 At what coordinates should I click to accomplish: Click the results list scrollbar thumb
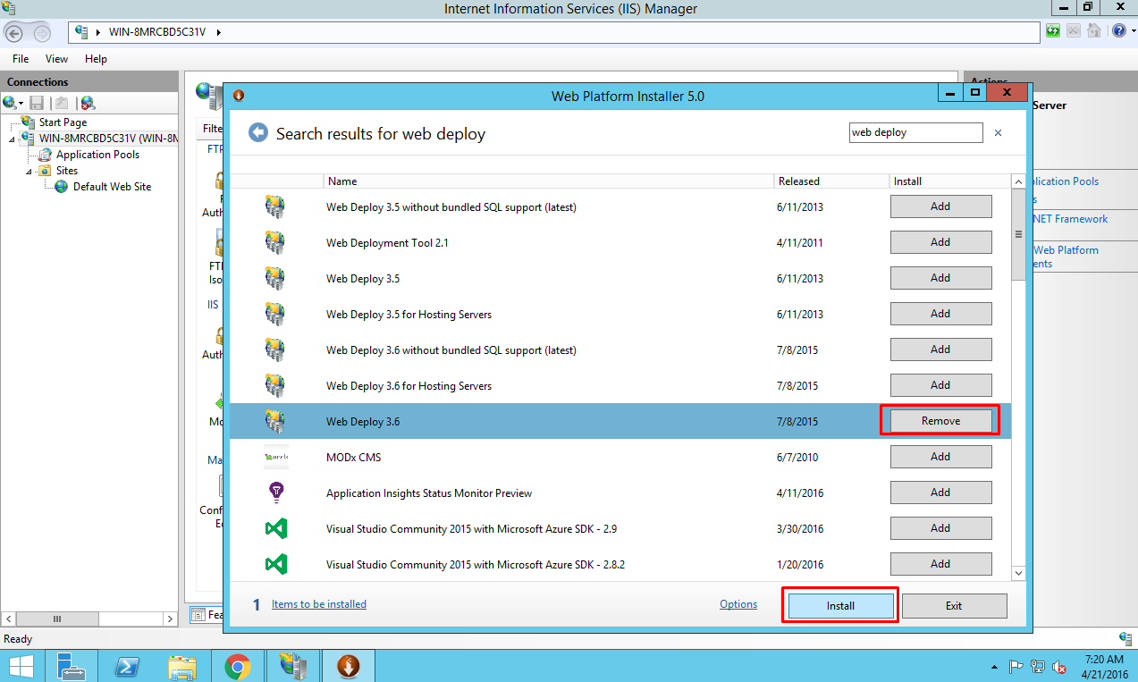(x=1018, y=234)
